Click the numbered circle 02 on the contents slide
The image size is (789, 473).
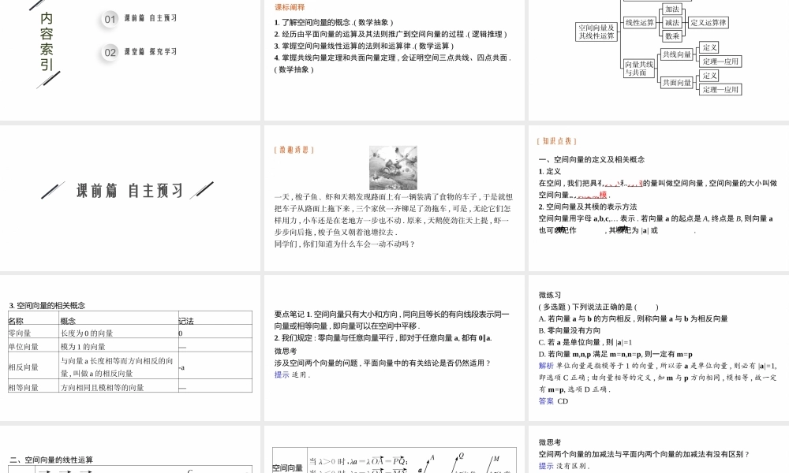tap(108, 52)
